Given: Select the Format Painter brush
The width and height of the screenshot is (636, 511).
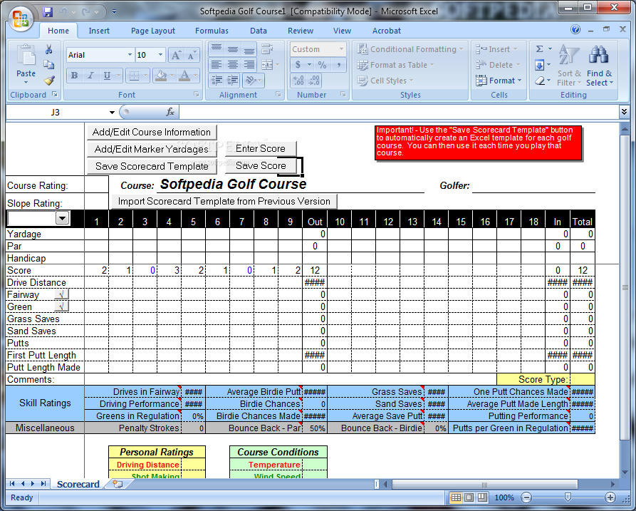Looking at the screenshot, I should click(x=49, y=81).
